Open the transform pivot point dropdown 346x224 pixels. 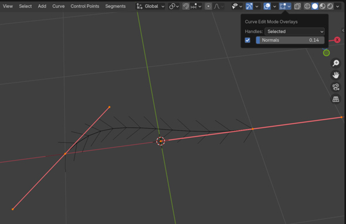[x=174, y=6]
